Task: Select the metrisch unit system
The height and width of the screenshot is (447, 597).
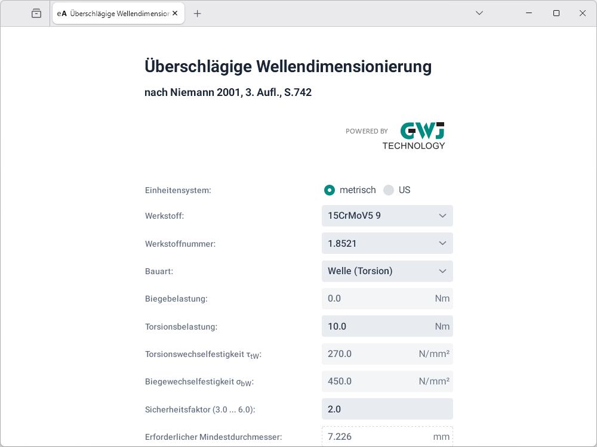Action: (330, 190)
